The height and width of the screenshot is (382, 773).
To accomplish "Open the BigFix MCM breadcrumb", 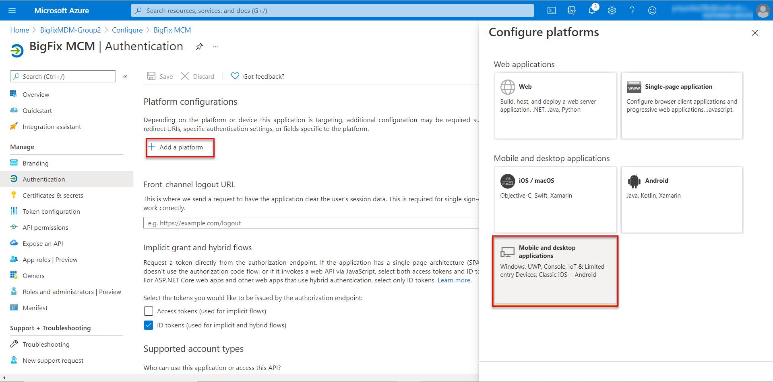I will coord(172,30).
